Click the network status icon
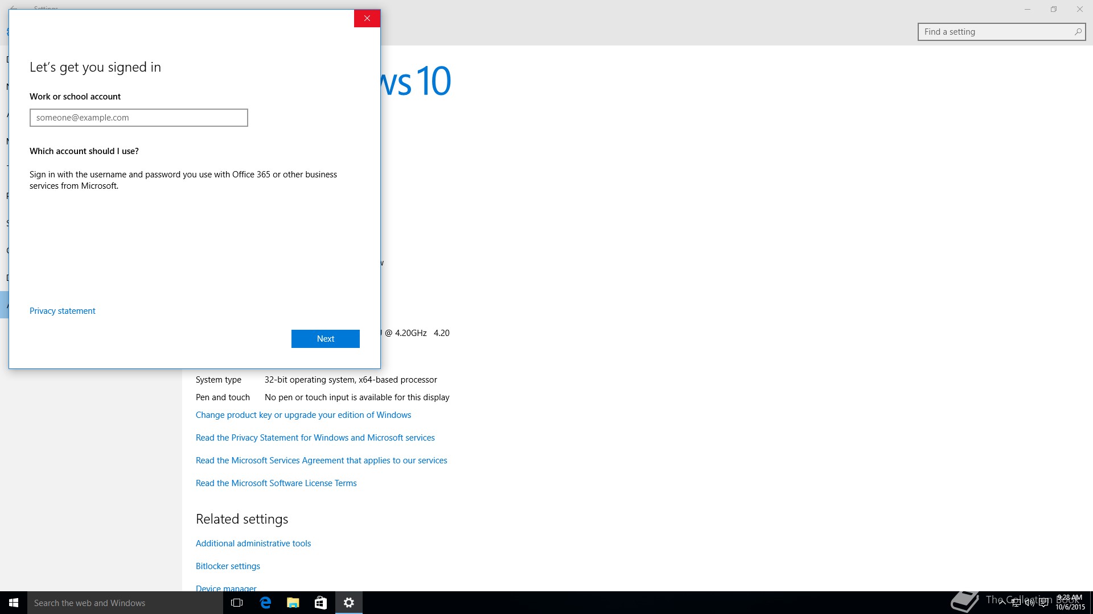Image resolution: width=1093 pixels, height=614 pixels. [1016, 603]
